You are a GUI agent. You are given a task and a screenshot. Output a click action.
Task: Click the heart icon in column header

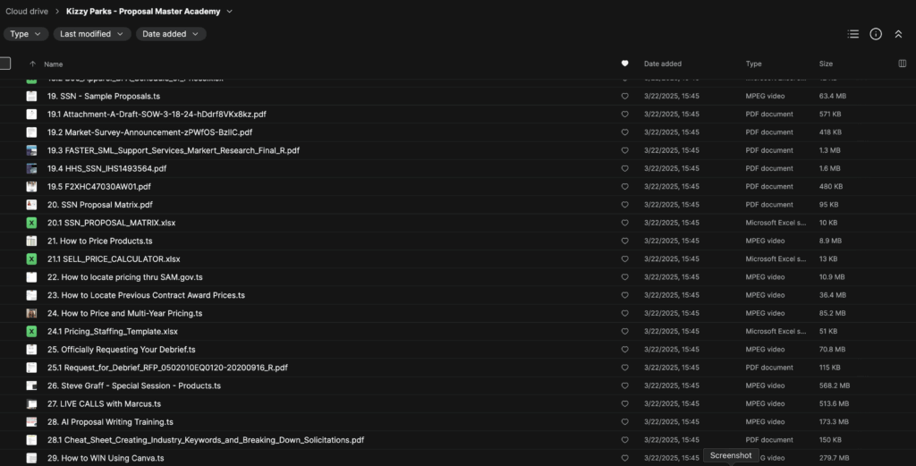(624, 64)
